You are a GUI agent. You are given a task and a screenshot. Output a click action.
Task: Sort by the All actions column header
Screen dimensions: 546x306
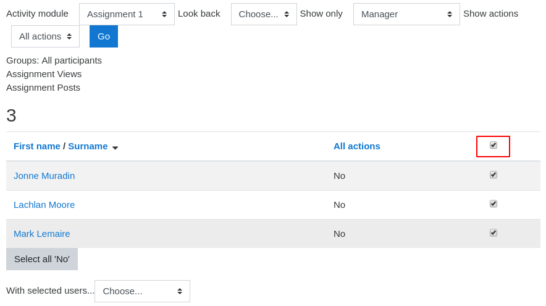tap(356, 146)
